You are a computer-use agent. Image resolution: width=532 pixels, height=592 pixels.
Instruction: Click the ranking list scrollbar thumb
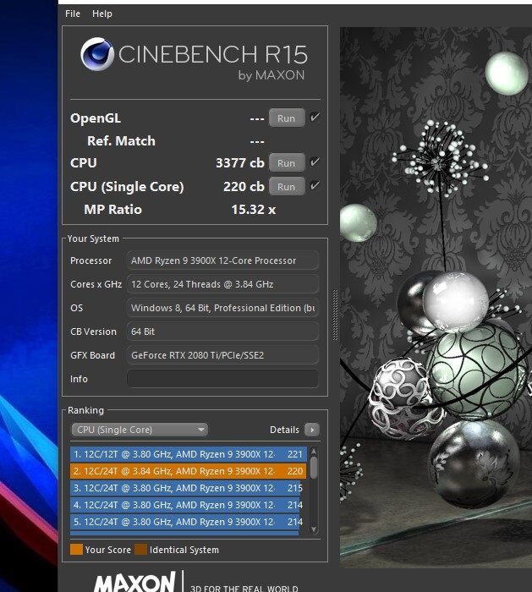pos(314,468)
